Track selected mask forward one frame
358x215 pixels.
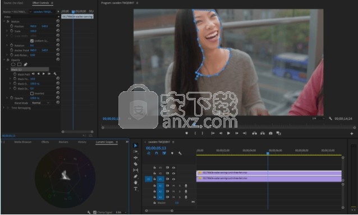pyautogui.click(x=49, y=74)
